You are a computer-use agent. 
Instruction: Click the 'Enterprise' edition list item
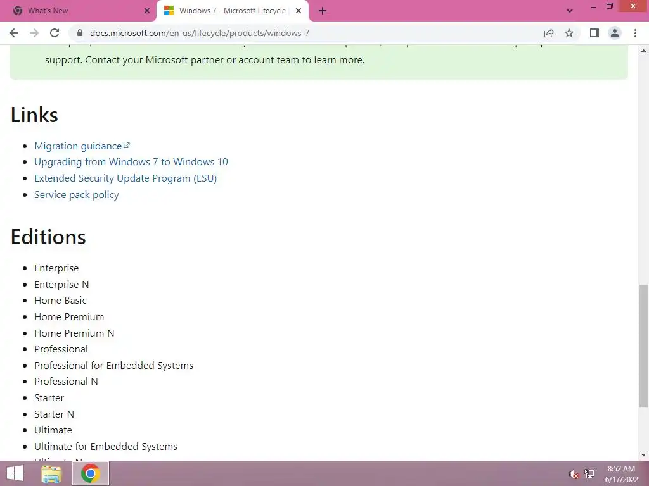coord(56,268)
